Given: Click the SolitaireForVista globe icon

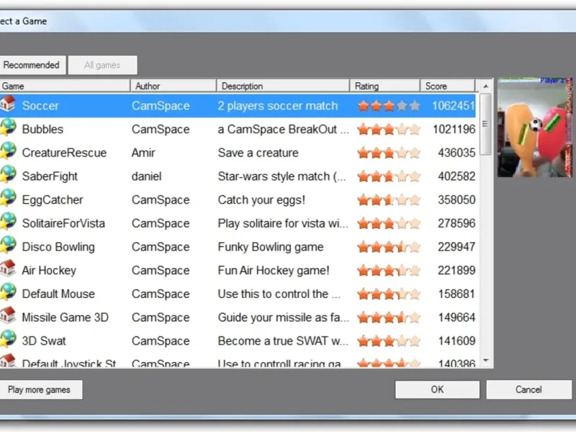Looking at the screenshot, I should pyautogui.click(x=8, y=222).
